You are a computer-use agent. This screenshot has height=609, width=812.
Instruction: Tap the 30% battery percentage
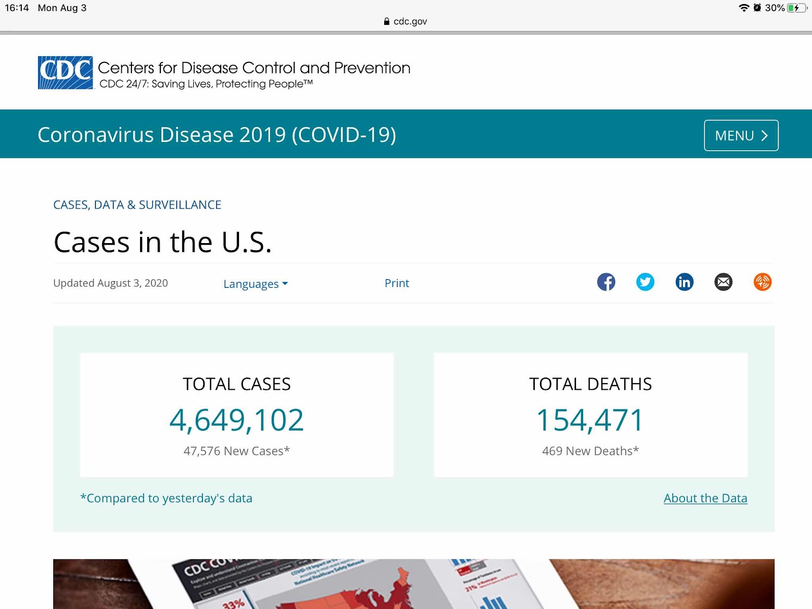774,8
